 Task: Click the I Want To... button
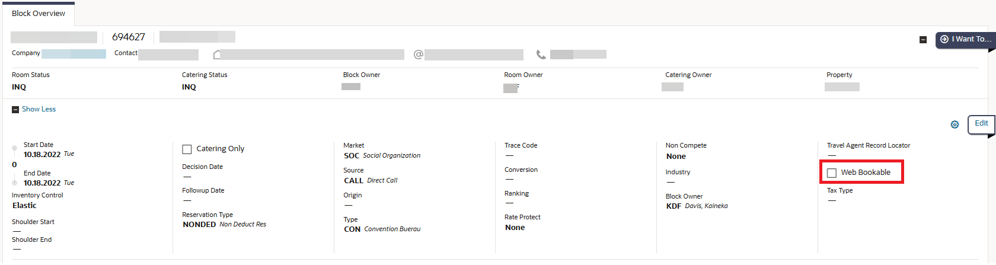[965, 39]
